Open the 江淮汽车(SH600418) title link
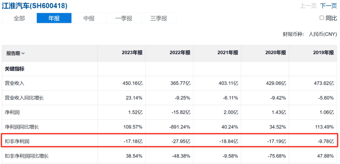340x164 pixels. click(x=35, y=6)
